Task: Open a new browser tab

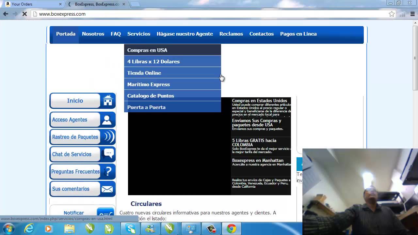Action: pyautogui.click(x=135, y=4)
